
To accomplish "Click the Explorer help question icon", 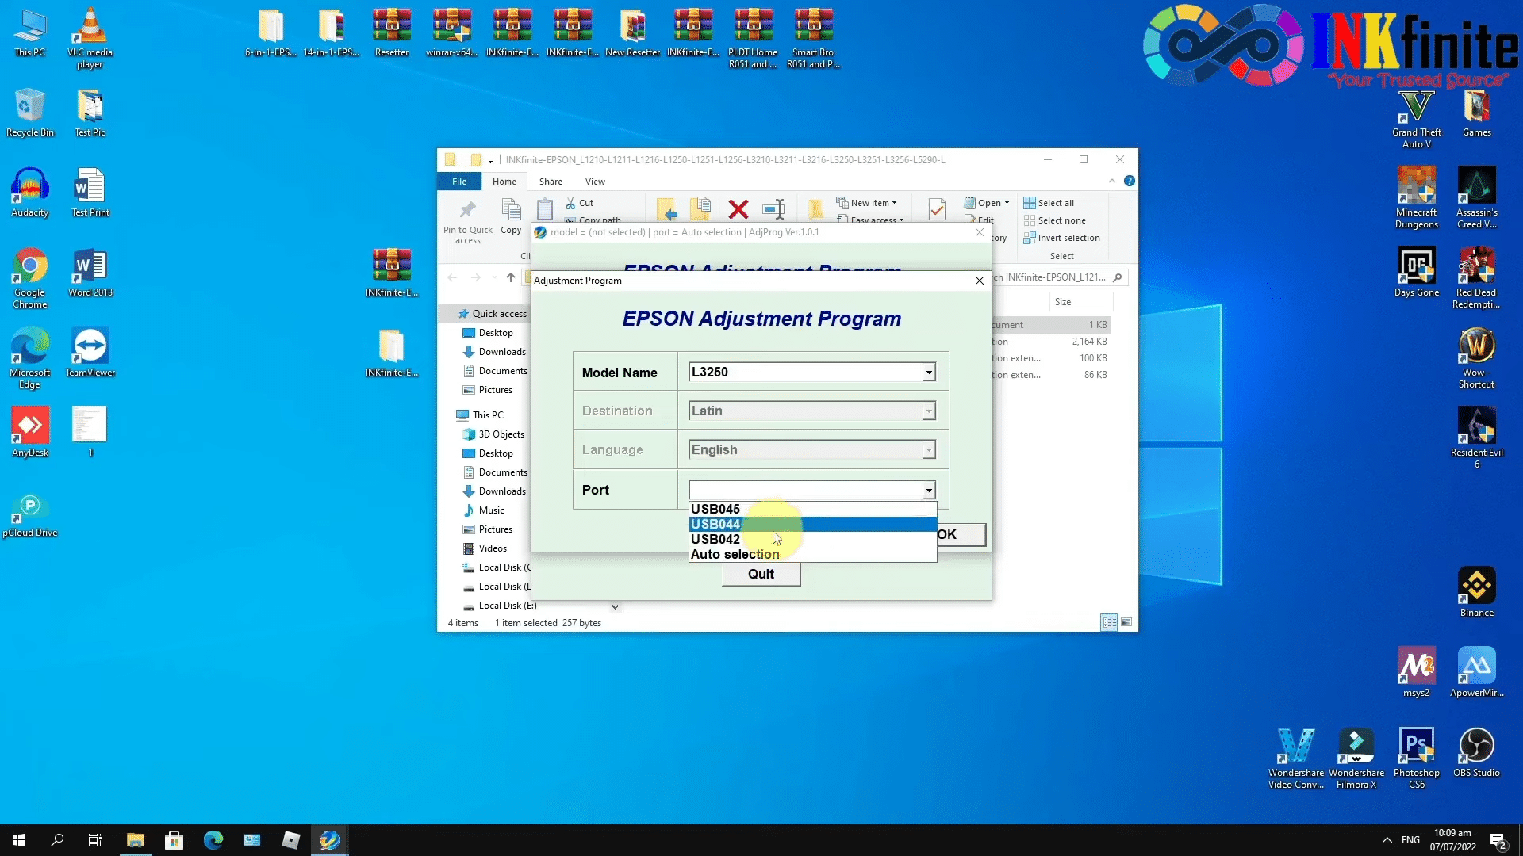I will (1130, 182).
